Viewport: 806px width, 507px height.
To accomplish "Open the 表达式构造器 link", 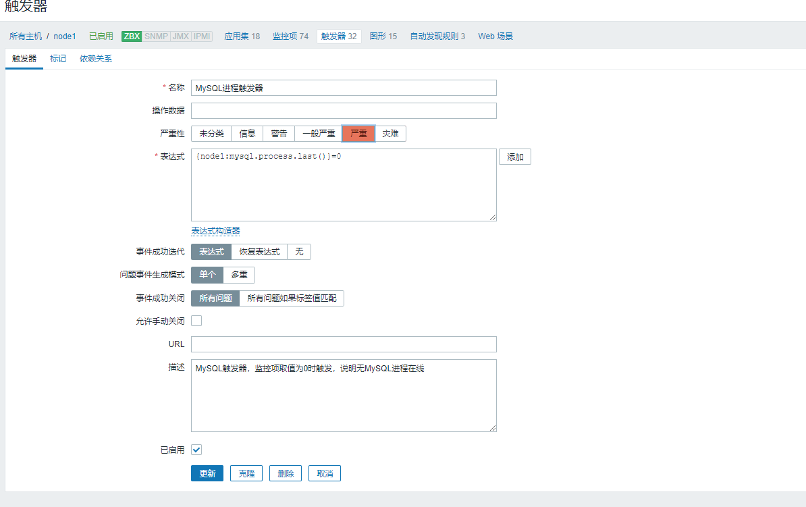I will pyautogui.click(x=215, y=231).
